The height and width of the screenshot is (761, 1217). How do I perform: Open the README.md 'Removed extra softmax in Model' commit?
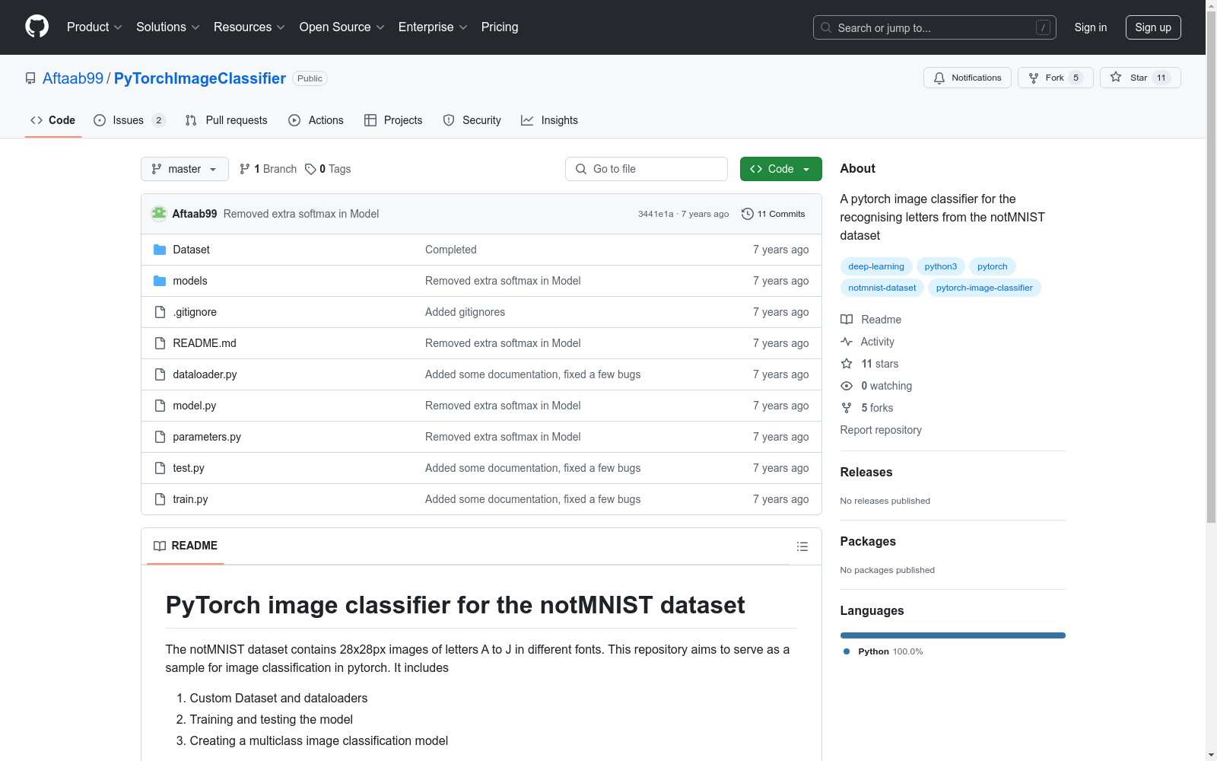503,343
